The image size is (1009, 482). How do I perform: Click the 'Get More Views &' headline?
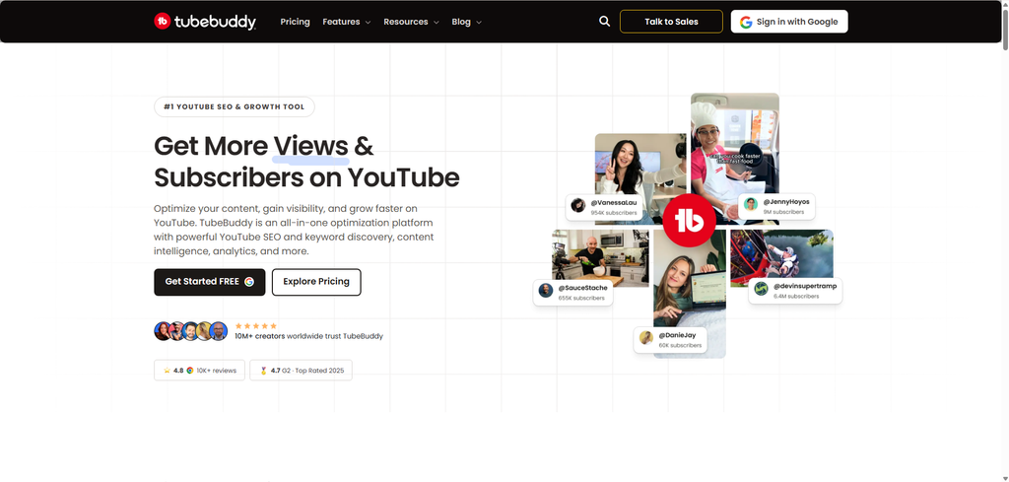[x=264, y=146]
